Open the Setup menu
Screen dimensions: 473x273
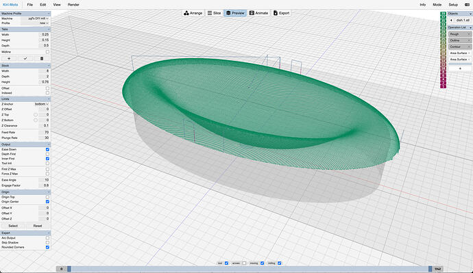[x=453, y=5]
